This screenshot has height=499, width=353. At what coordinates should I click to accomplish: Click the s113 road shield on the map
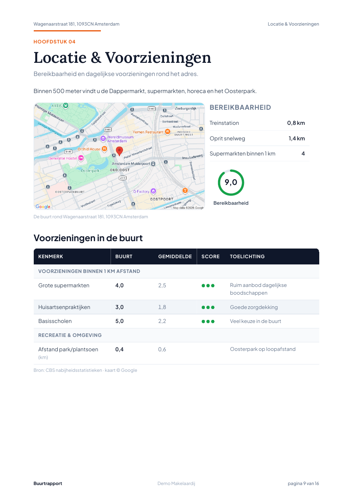122,178
